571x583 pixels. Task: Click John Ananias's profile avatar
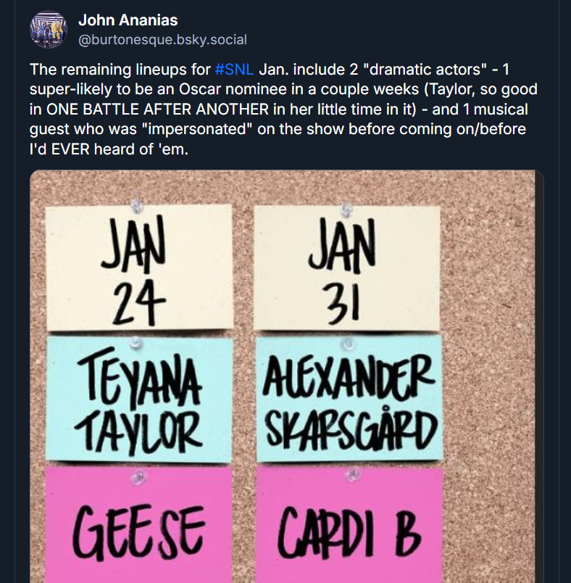coord(49,30)
